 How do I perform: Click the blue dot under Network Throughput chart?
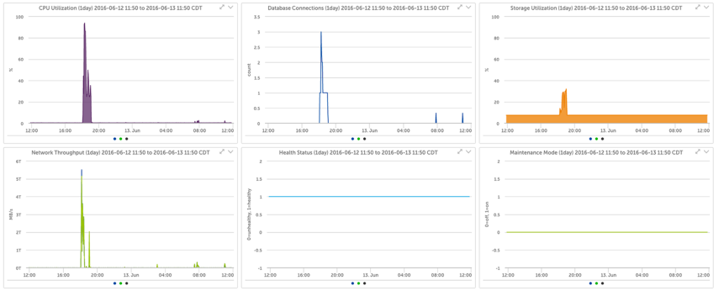114,283
